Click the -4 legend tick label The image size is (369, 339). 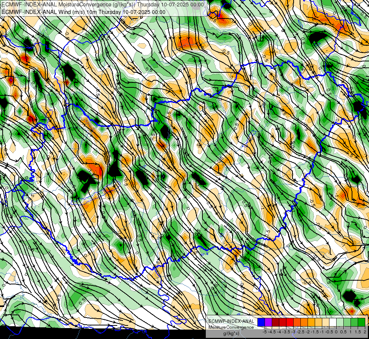pyautogui.click(x=279, y=332)
